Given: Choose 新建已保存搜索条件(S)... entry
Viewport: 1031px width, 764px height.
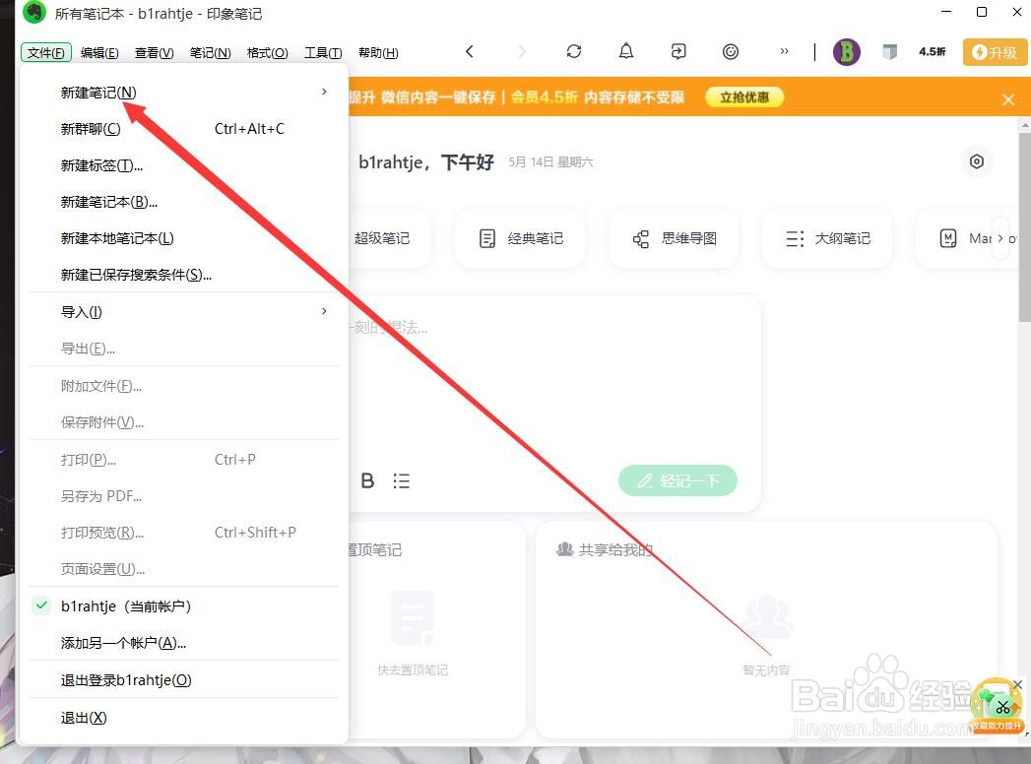Looking at the screenshot, I should pos(183,275).
